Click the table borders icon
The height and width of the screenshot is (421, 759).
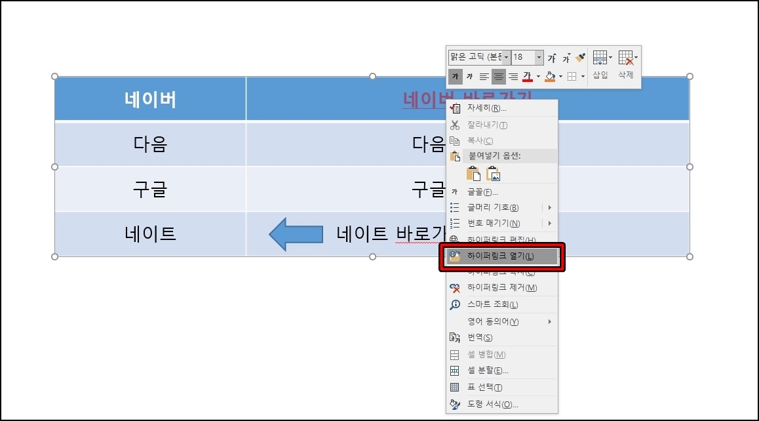(x=572, y=76)
